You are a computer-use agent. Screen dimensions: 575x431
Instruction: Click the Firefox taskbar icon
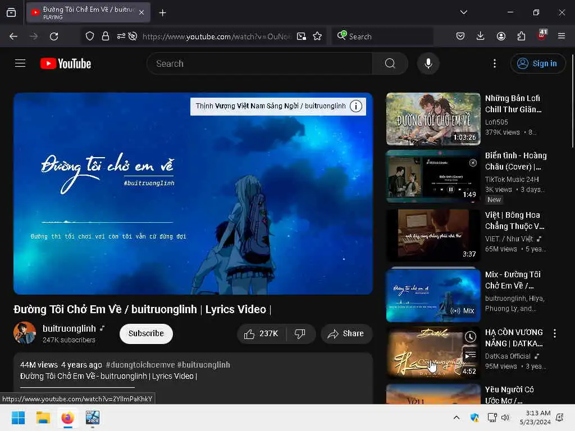point(67,418)
